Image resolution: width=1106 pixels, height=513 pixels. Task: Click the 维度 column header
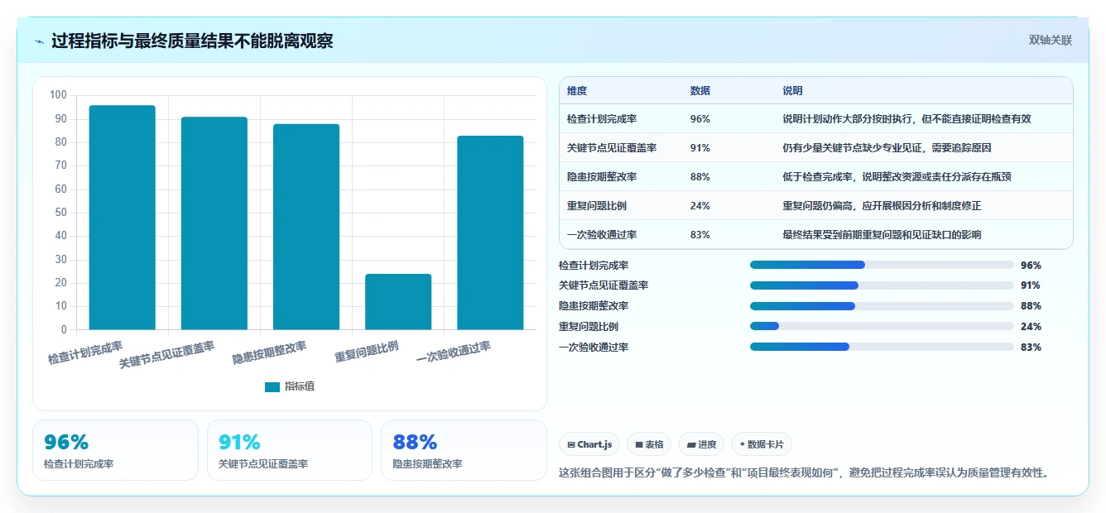(577, 91)
